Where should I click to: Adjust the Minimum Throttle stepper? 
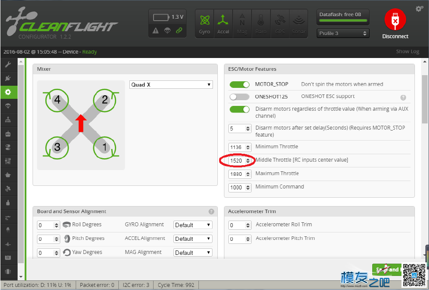pos(248,147)
